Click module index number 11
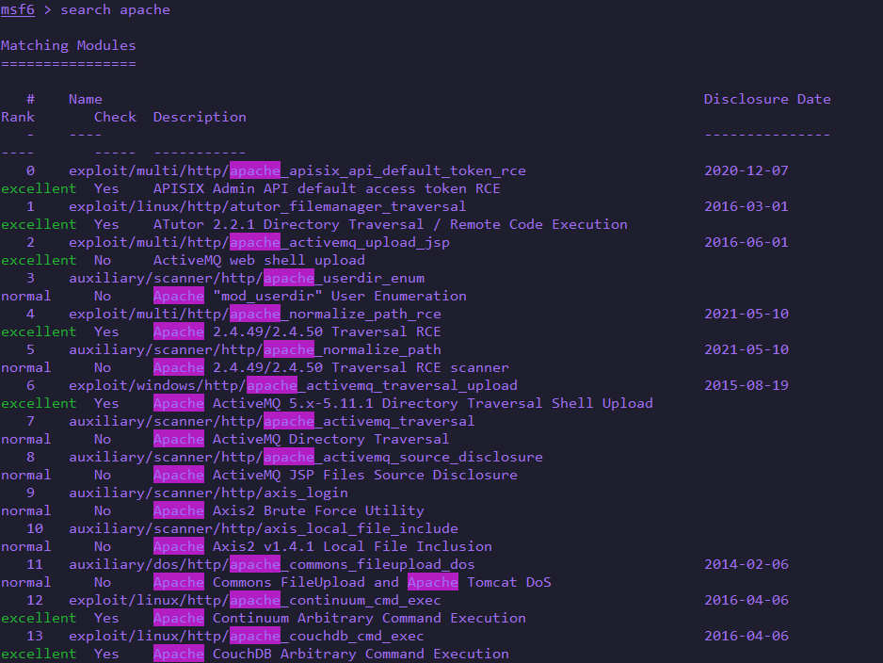Screen dimensions: 883x663 click(x=34, y=564)
